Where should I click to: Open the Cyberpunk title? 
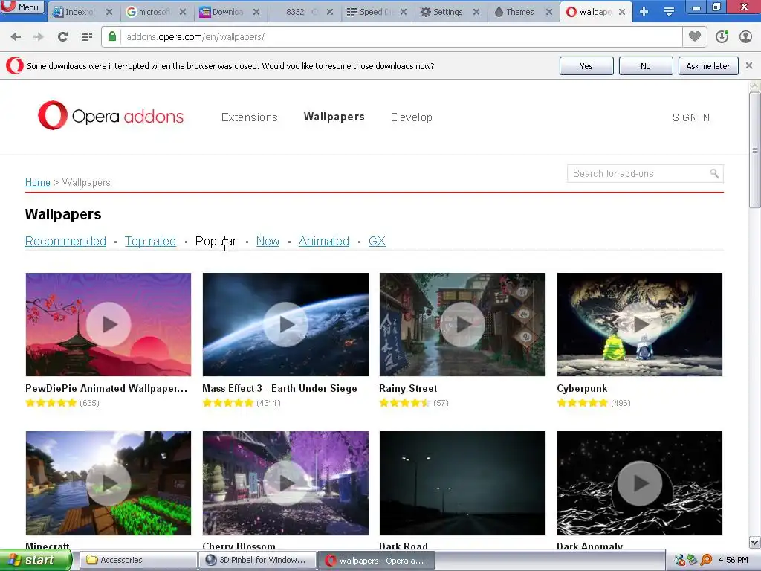pyautogui.click(x=582, y=388)
